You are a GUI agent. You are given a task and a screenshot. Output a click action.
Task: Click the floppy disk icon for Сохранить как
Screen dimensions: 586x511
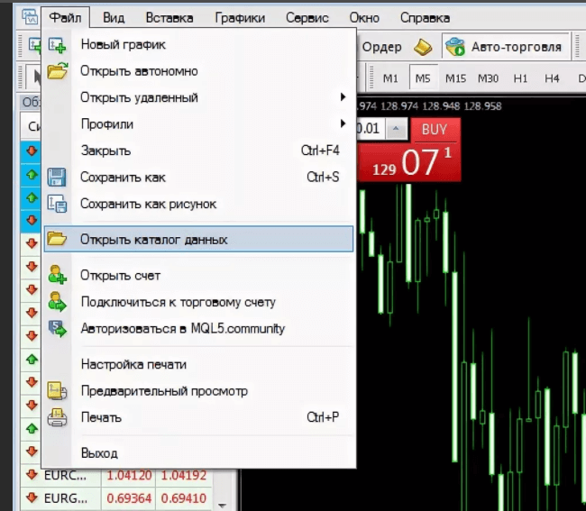(x=57, y=178)
